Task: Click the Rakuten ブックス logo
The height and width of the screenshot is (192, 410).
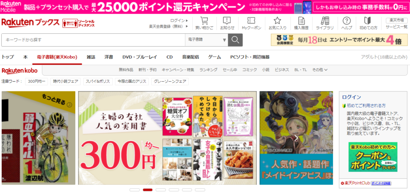Action: (x=30, y=23)
